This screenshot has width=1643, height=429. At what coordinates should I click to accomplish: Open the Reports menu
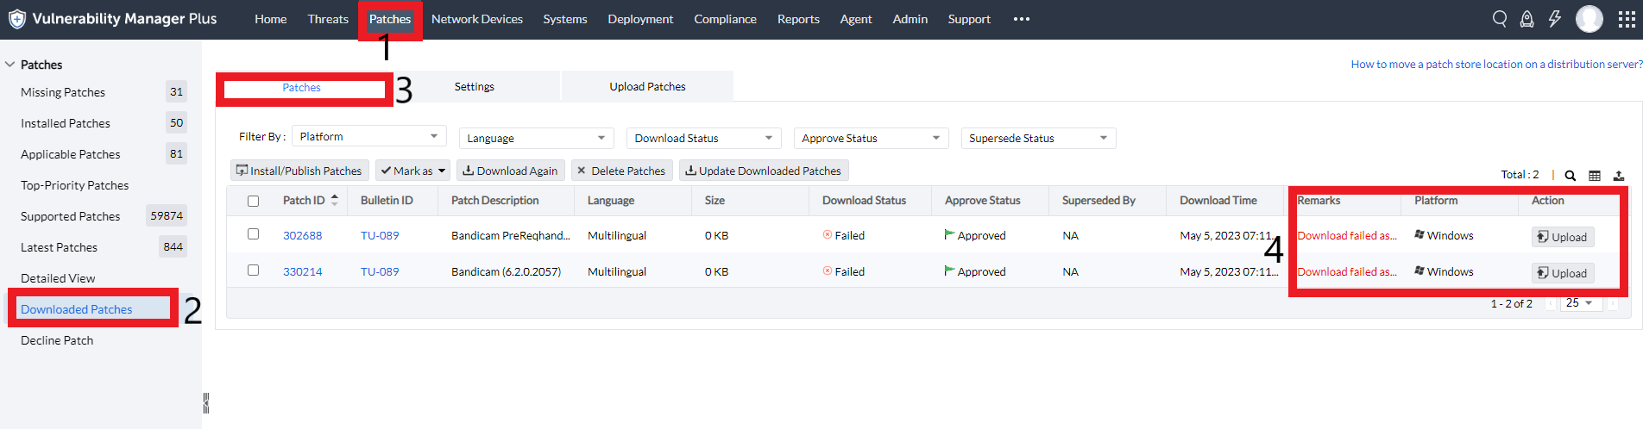[798, 19]
